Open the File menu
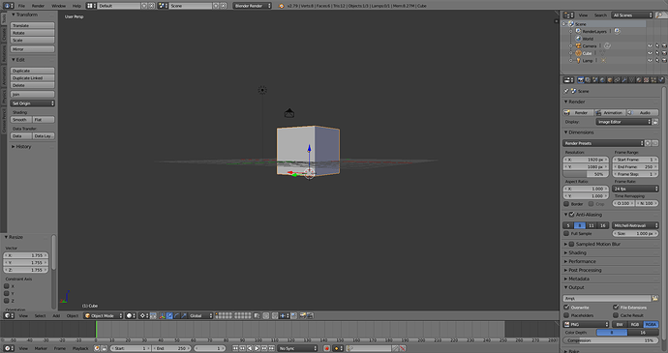Image resolution: width=668 pixels, height=353 pixels. click(x=21, y=6)
